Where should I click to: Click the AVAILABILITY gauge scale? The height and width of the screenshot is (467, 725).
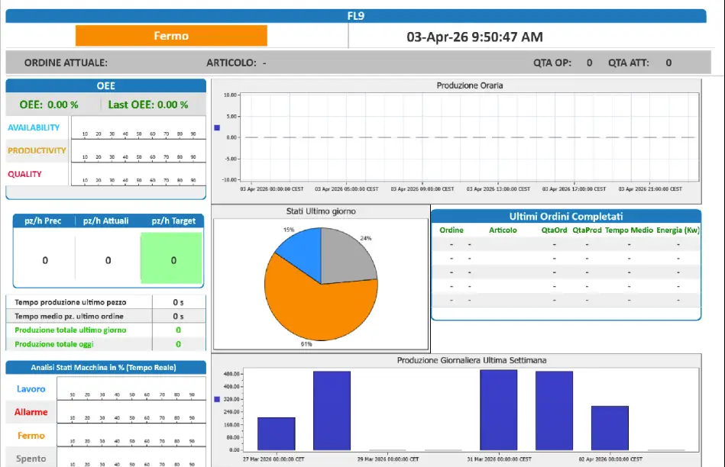pyautogui.click(x=138, y=128)
